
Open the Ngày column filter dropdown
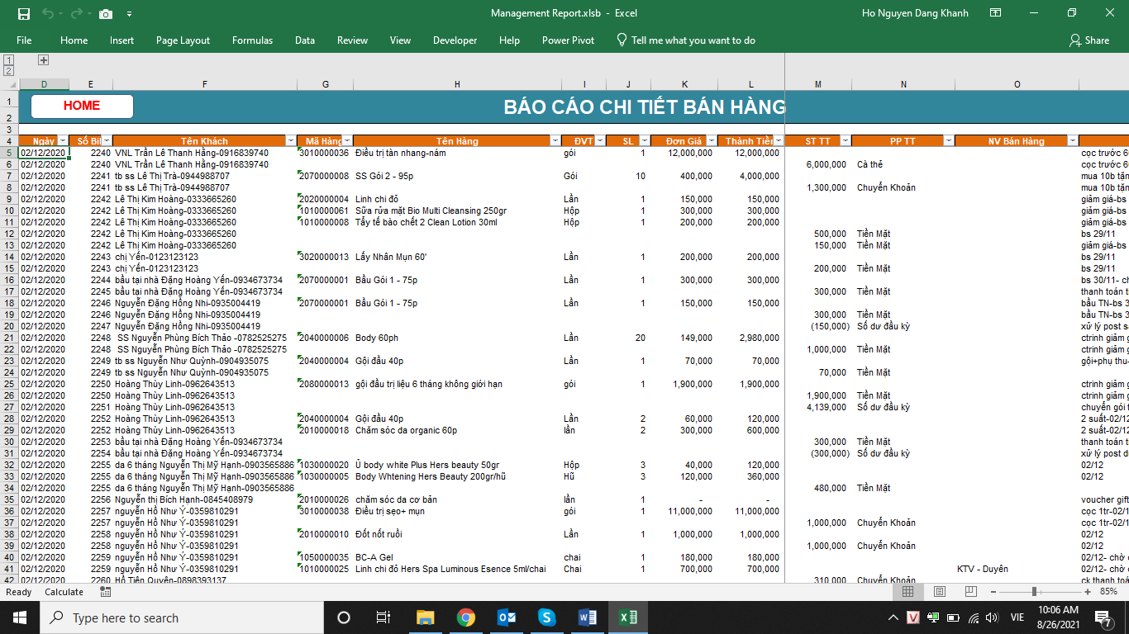(63, 141)
